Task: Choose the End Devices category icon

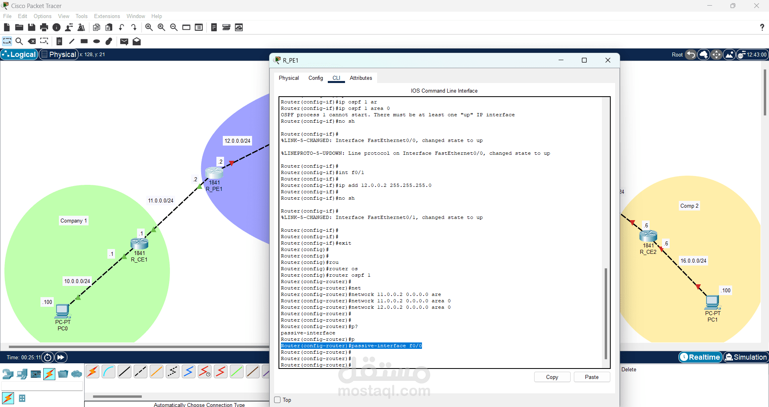Action: click(22, 374)
